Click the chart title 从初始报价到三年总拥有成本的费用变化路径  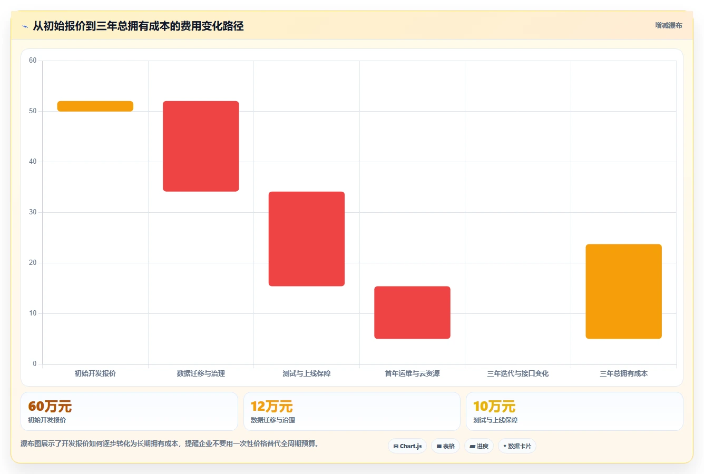[138, 26]
